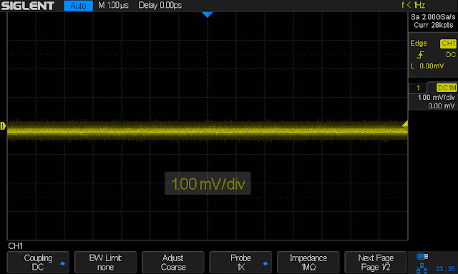458x274 pixels.
Task: Select the Impedance 1MΩ softkey
Action: tap(308, 263)
